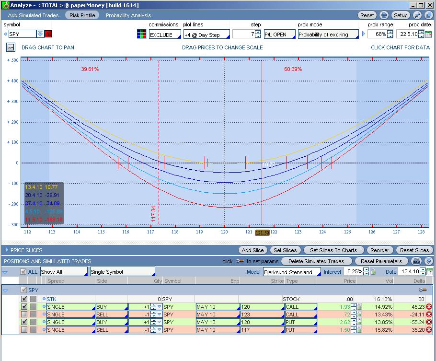Viewport: 436px width, 361px height.
Task: Switch to the Probability Analysis tab
Action: [128, 15]
